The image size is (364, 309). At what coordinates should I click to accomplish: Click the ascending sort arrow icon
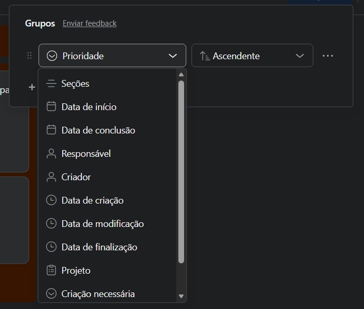click(x=205, y=56)
